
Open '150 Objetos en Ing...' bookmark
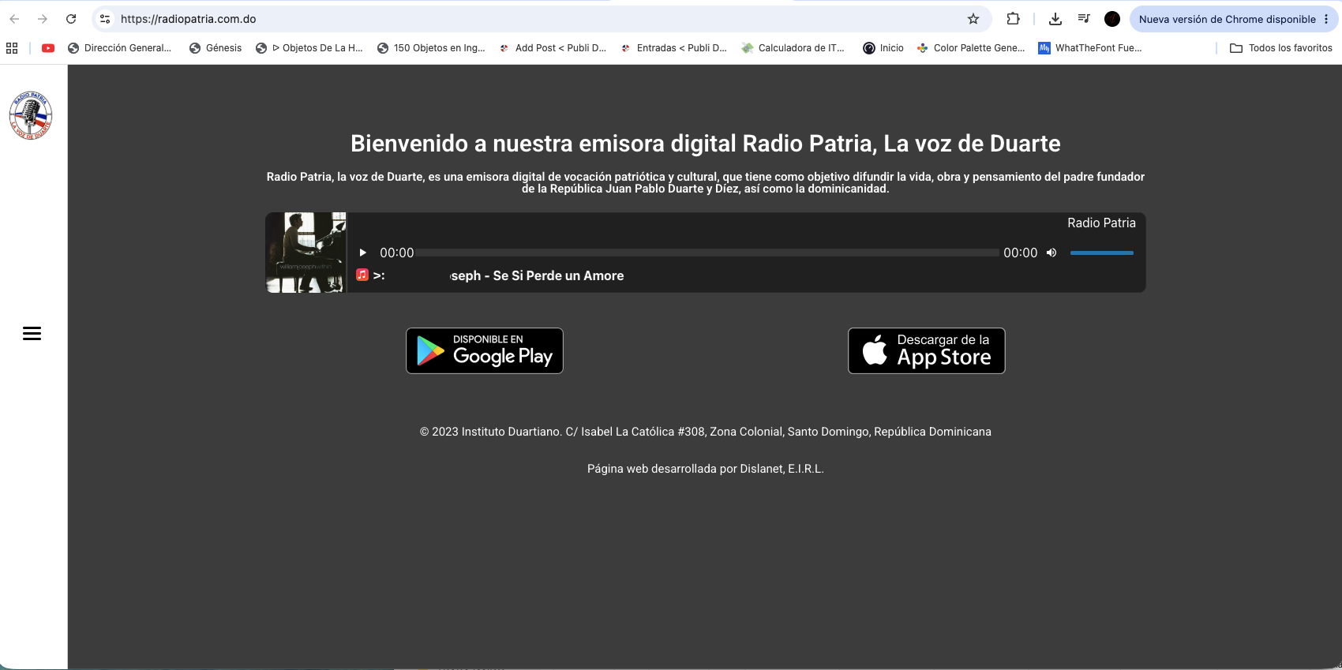coord(431,48)
